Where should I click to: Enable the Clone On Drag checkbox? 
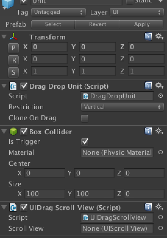tap(85, 118)
